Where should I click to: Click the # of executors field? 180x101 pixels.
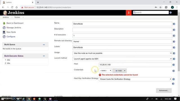click(122, 36)
